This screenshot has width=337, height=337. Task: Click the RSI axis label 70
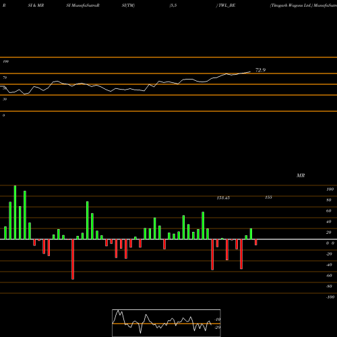5,78
